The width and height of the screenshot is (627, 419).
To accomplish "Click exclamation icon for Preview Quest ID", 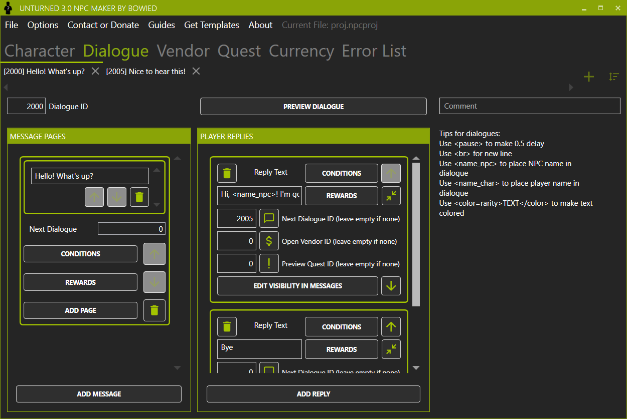I will pos(269,263).
